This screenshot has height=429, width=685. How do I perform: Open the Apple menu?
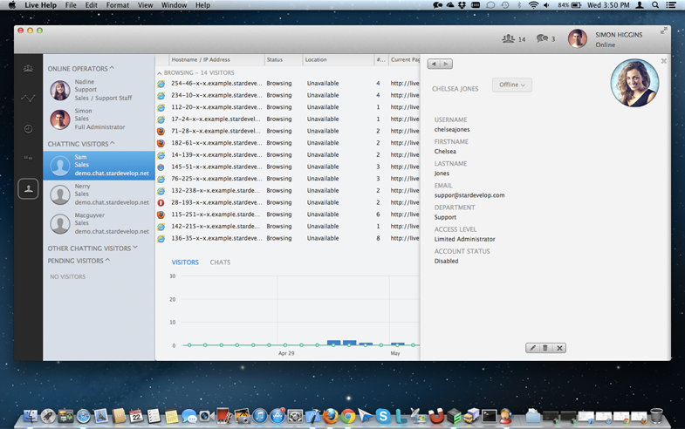click(x=12, y=5)
